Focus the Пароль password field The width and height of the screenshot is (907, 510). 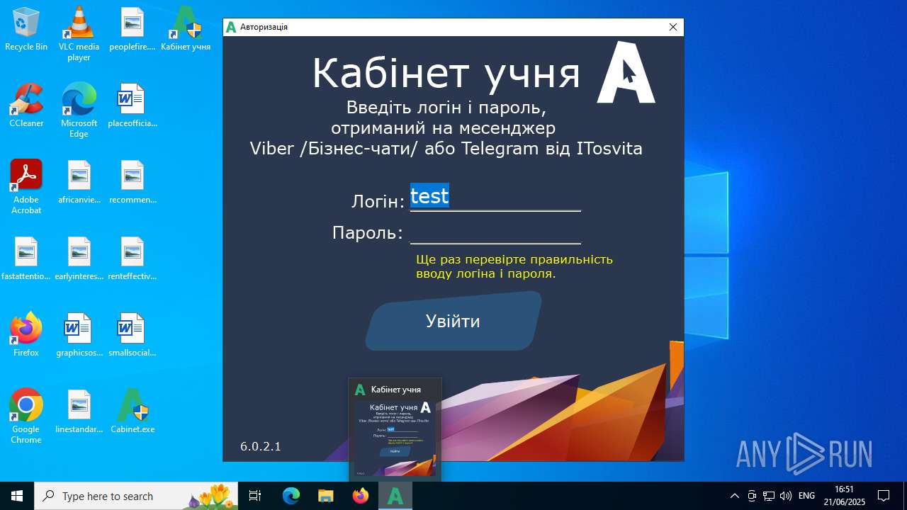495,232
